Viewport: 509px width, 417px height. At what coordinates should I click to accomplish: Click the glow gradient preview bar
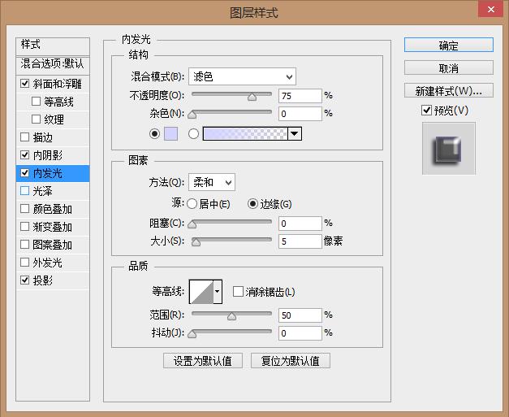tap(245, 133)
